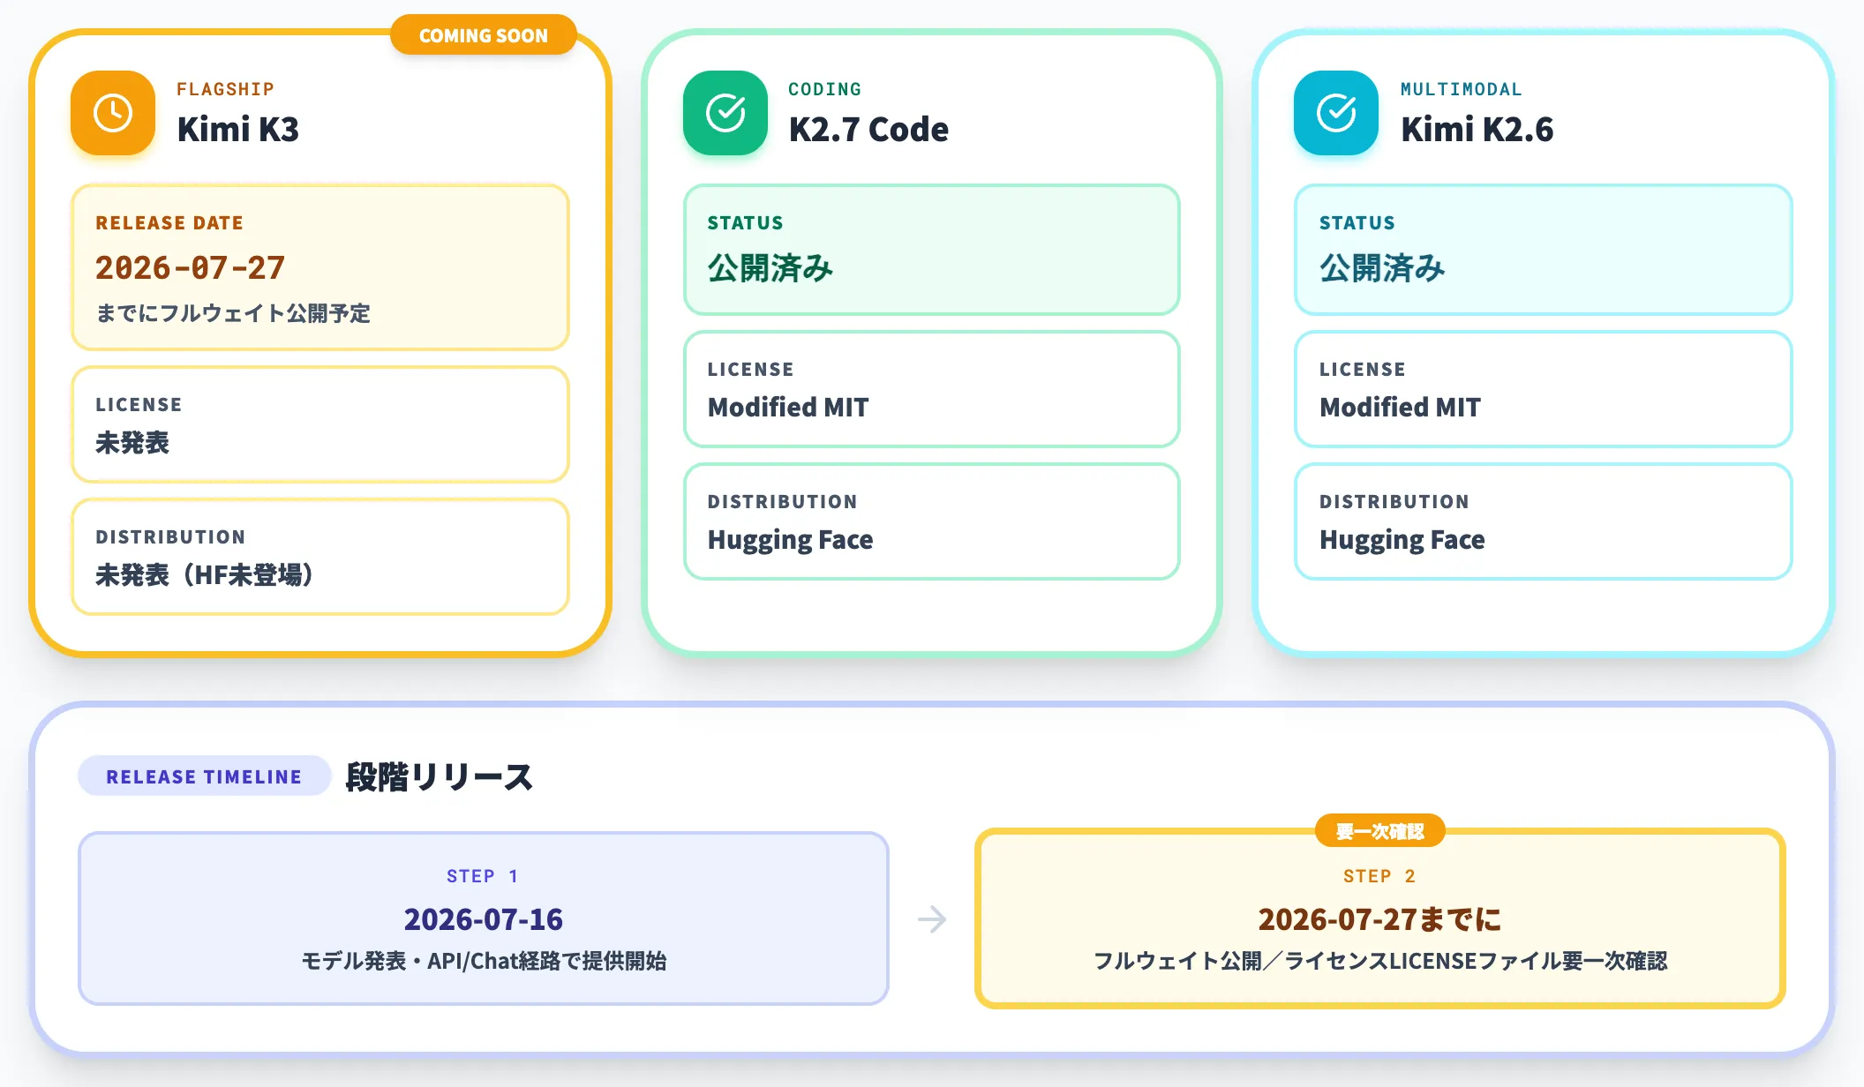Click 公開済み status in Kimi K2.6 card

pyautogui.click(x=1382, y=267)
